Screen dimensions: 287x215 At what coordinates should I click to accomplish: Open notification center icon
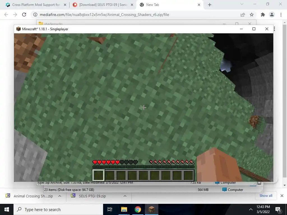278,209
